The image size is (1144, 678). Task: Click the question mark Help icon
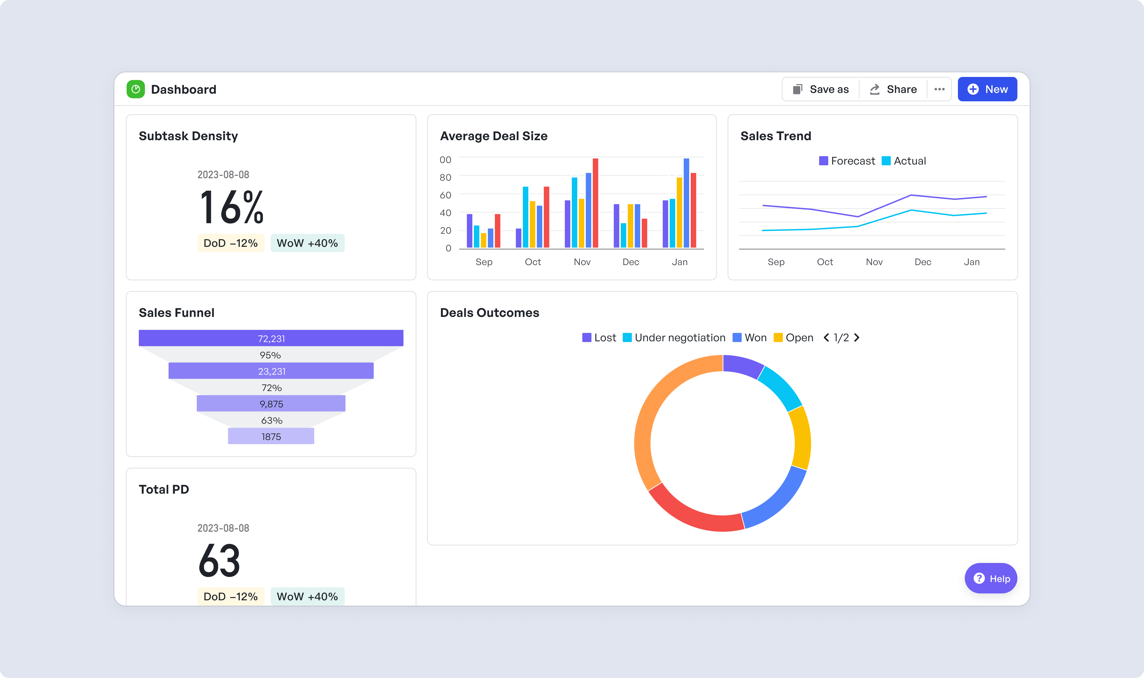click(x=979, y=578)
